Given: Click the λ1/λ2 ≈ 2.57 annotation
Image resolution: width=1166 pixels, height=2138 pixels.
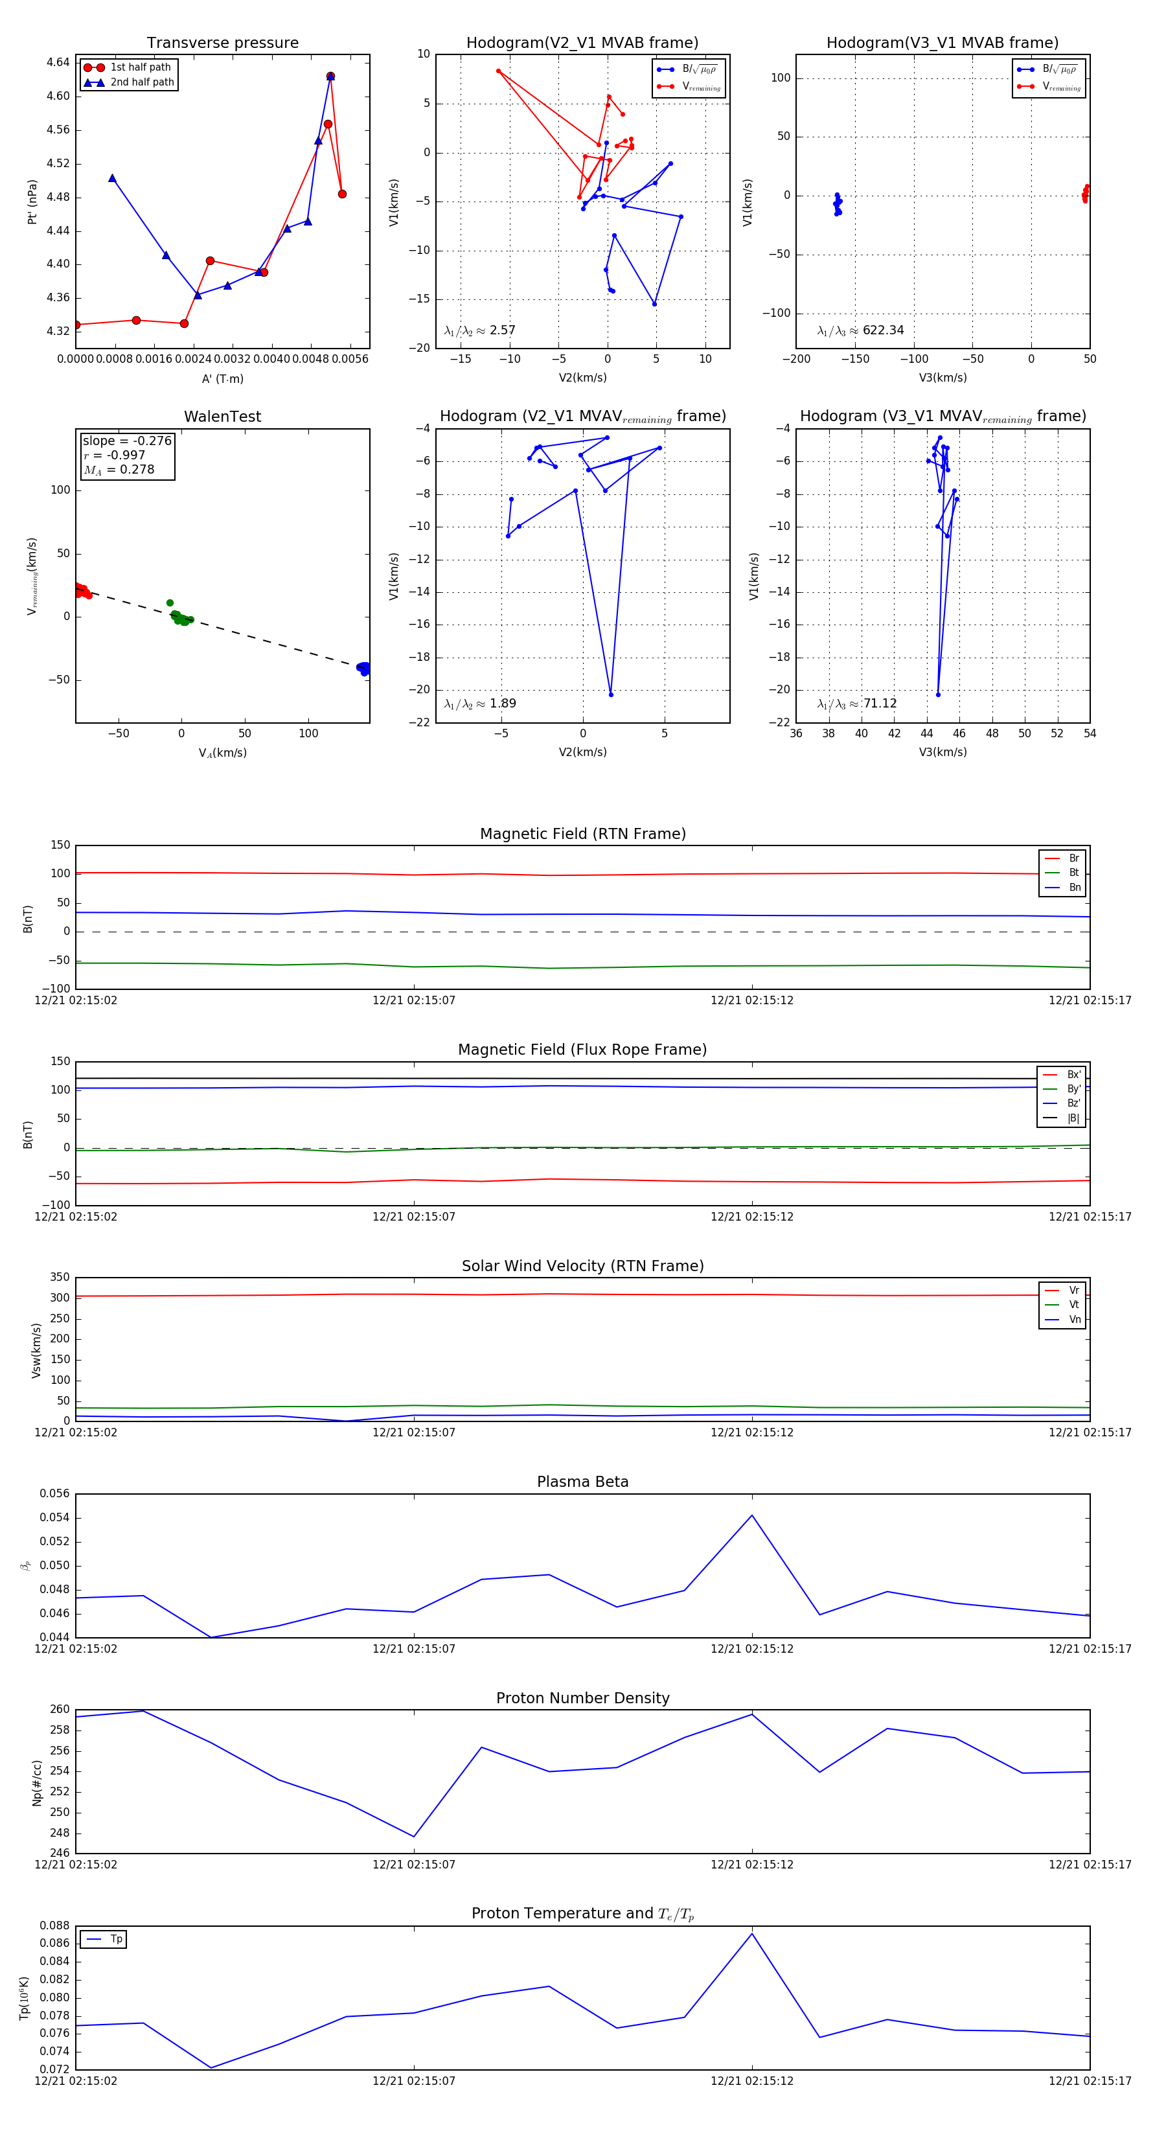Looking at the screenshot, I should click(x=479, y=330).
